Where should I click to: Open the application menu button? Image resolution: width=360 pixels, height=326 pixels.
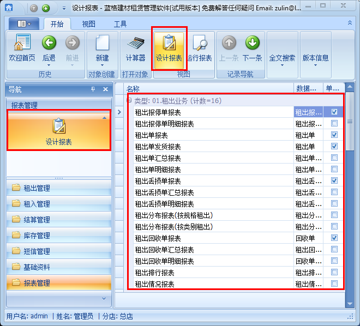point(24,23)
